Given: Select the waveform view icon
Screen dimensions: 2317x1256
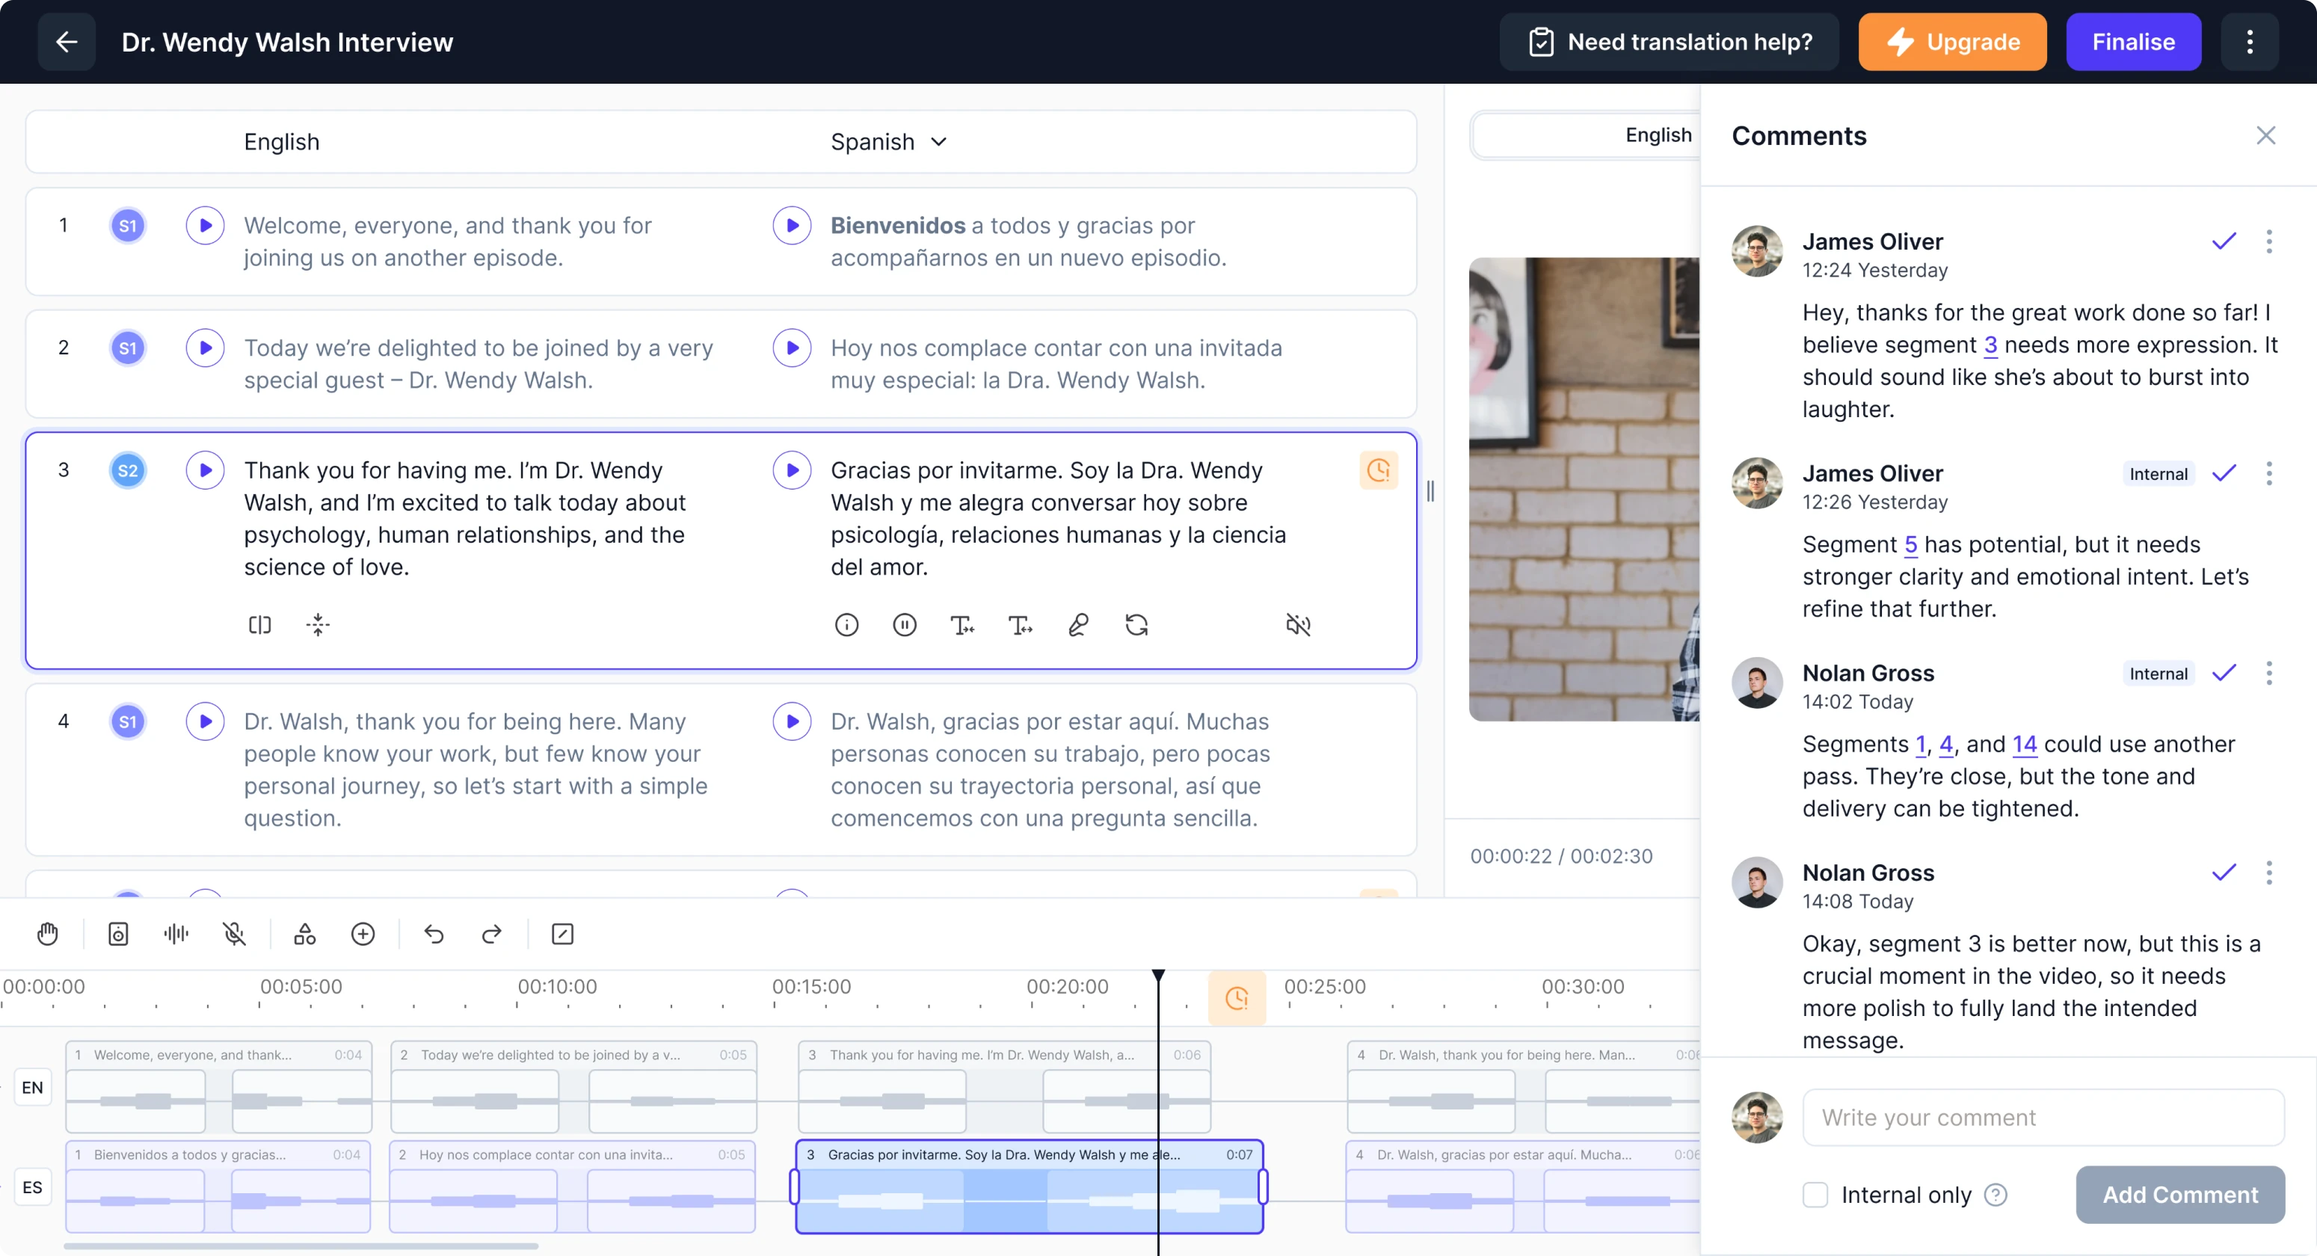Looking at the screenshot, I should tap(176, 934).
